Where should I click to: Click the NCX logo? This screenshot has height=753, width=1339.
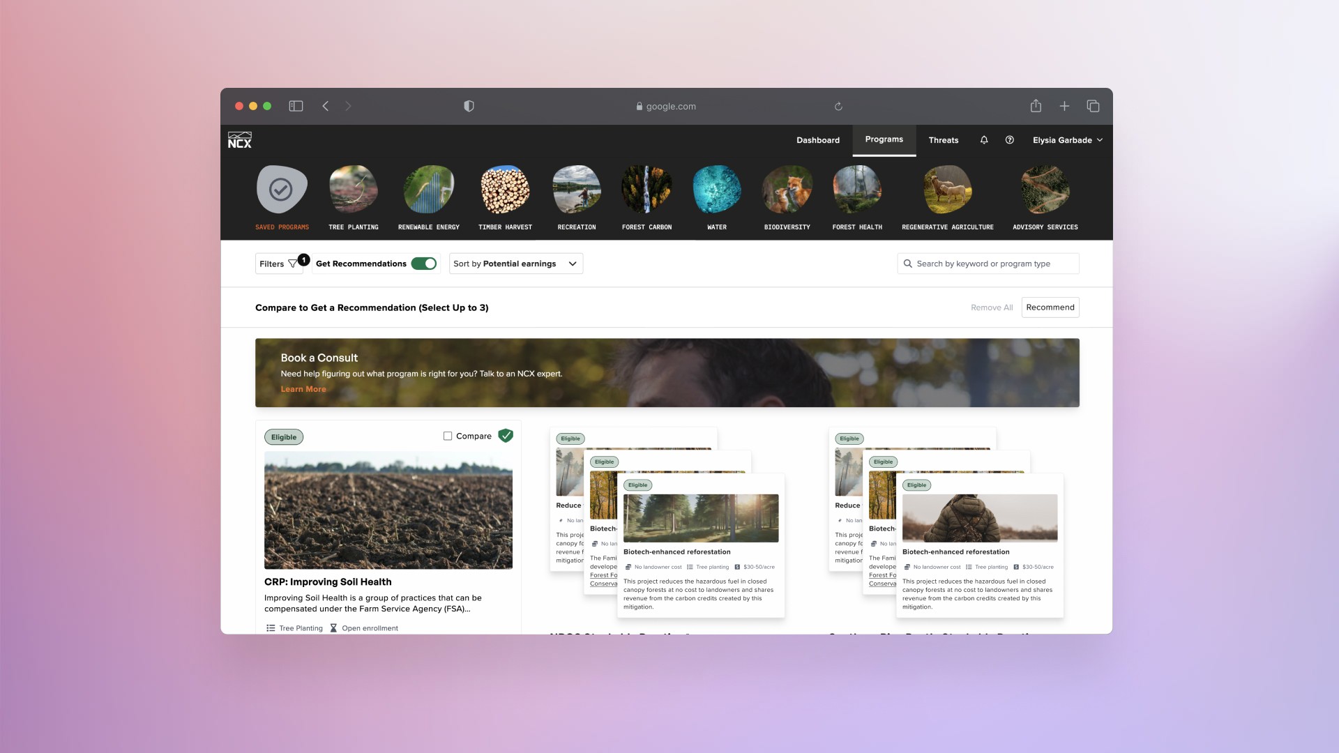(240, 140)
